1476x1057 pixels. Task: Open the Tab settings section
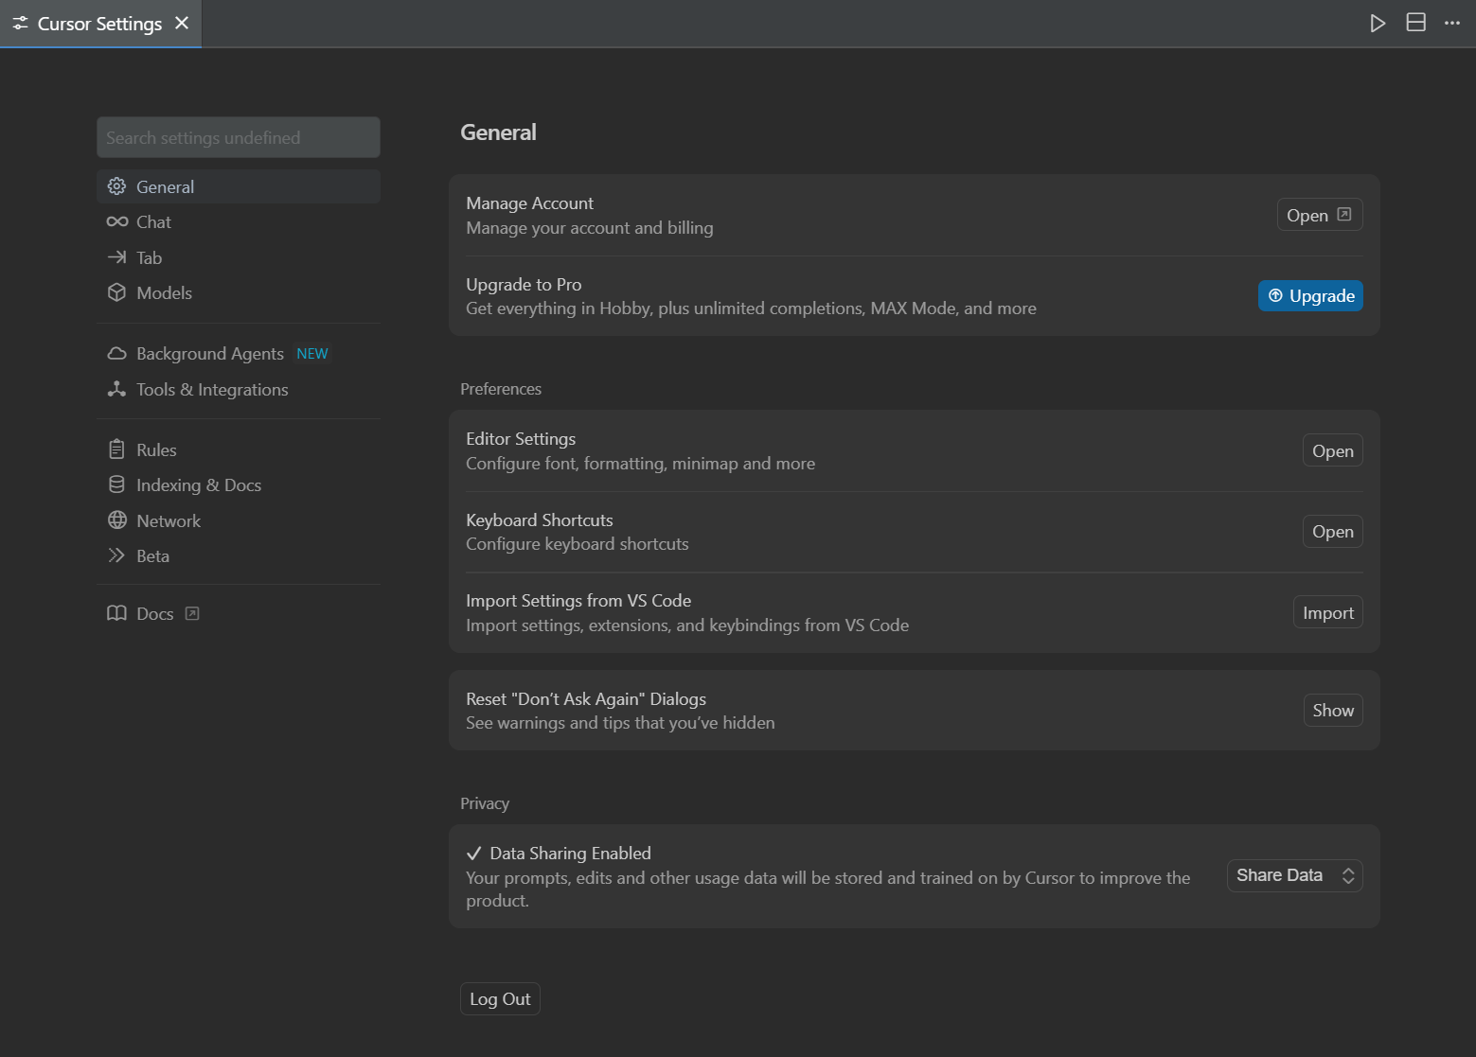(149, 257)
